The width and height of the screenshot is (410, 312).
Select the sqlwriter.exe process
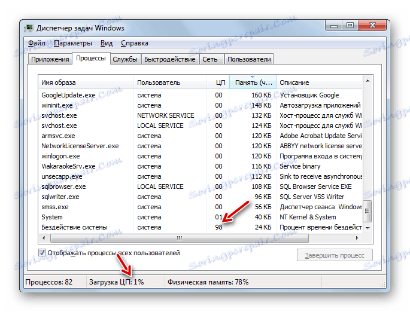click(201, 197)
